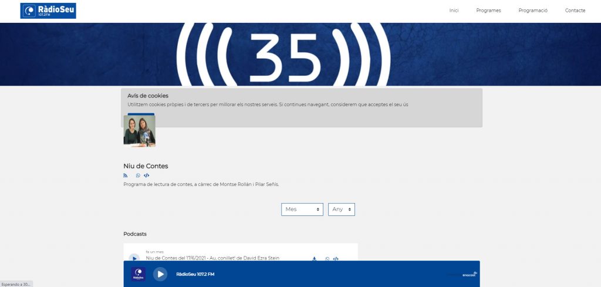This screenshot has width=601, height=287.
Task: Navigate to the Programació page
Action: click(533, 11)
